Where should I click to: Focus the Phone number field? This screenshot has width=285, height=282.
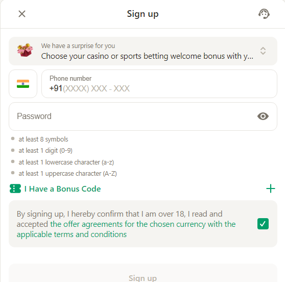(x=159, y=84)
